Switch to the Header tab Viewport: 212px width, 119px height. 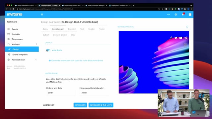point(91,29)
